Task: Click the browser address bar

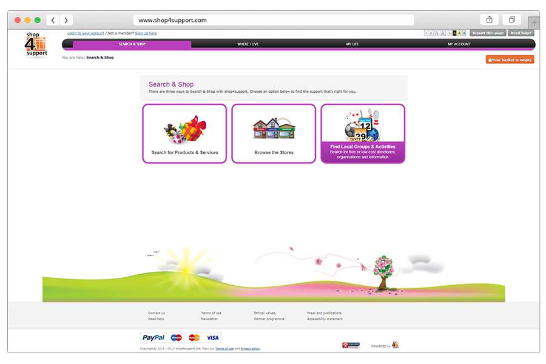Action: point(273,20)
